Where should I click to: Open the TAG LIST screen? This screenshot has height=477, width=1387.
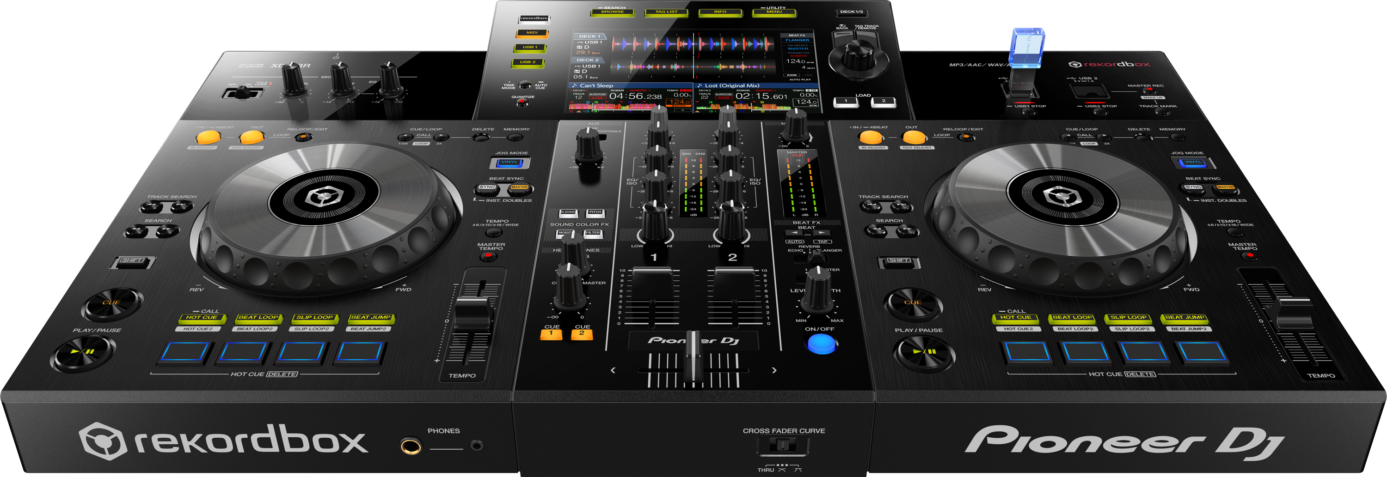[x=666, y=12]
